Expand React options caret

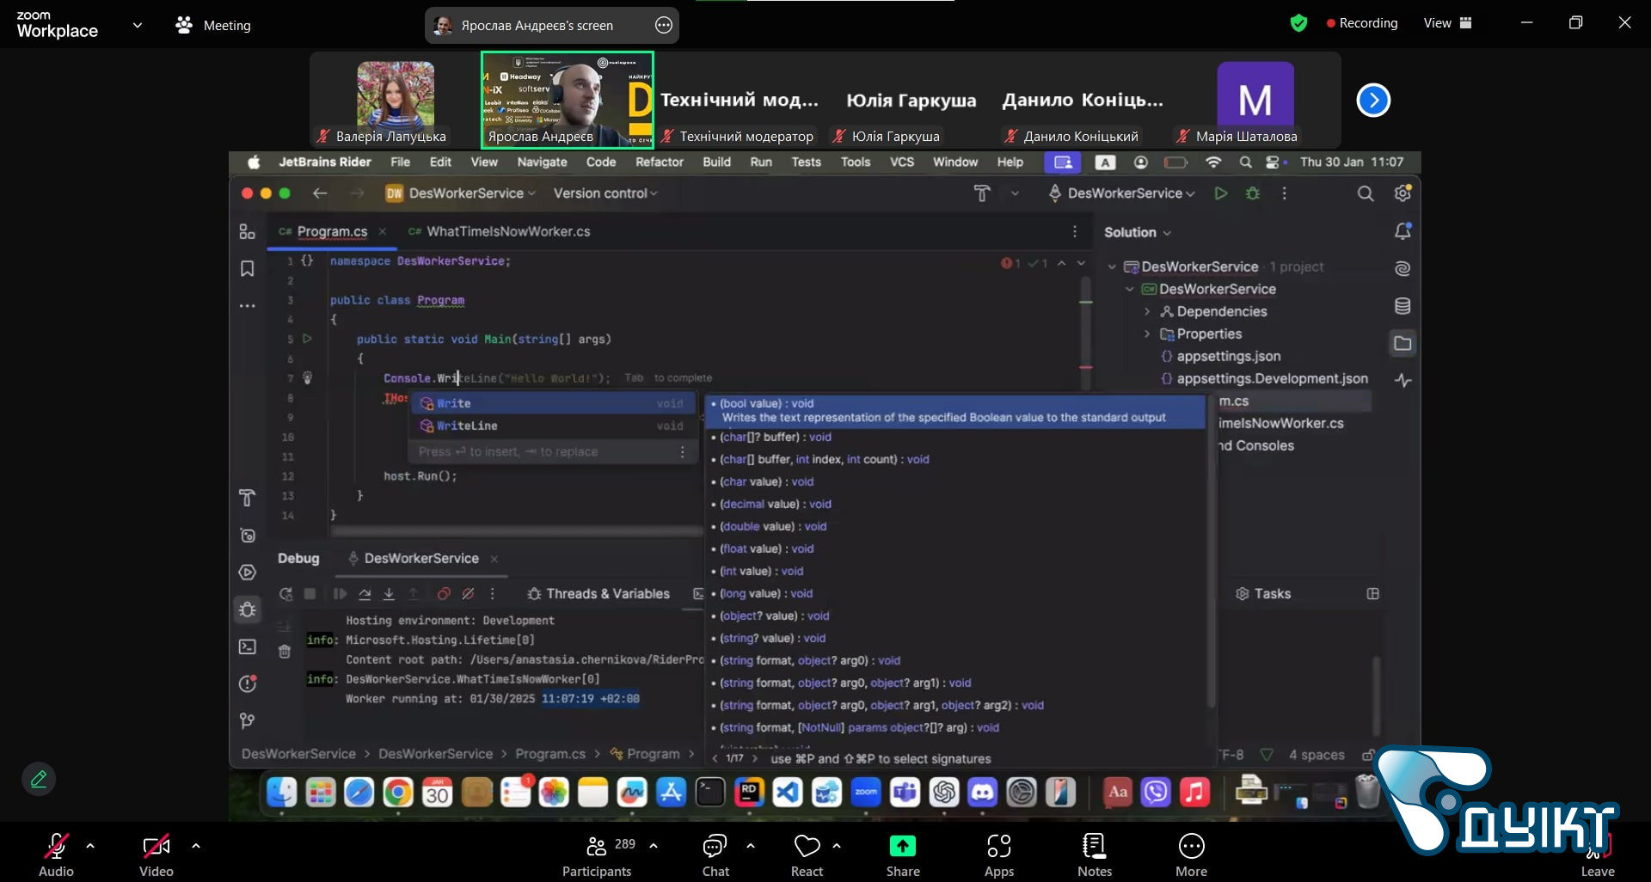[x=837, y=846]
